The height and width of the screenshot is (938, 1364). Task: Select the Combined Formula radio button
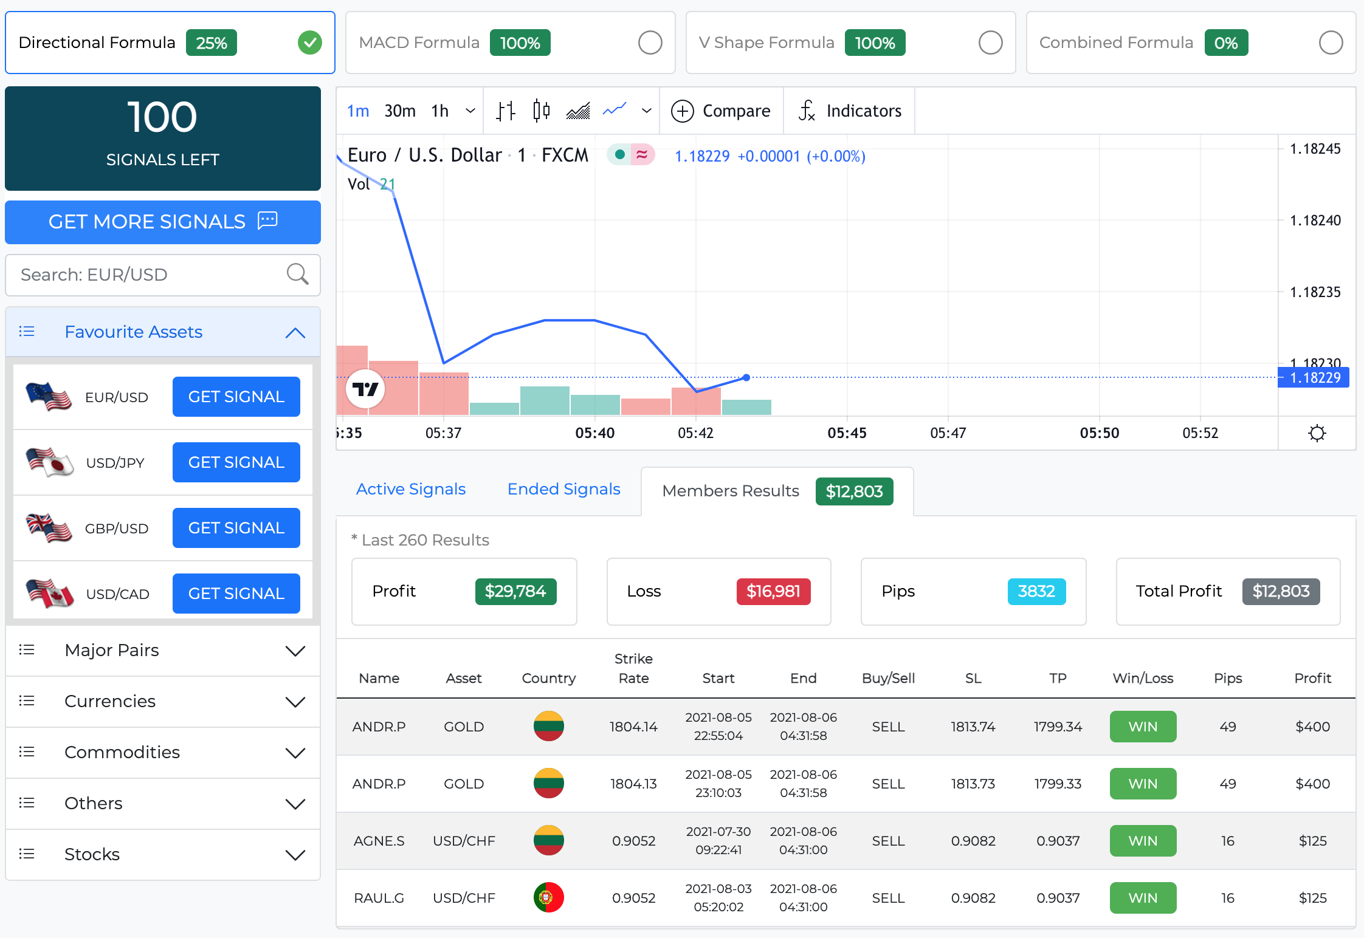tap(1331, 43)
